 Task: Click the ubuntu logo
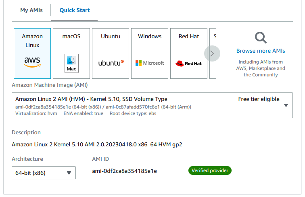pos(111,63)
